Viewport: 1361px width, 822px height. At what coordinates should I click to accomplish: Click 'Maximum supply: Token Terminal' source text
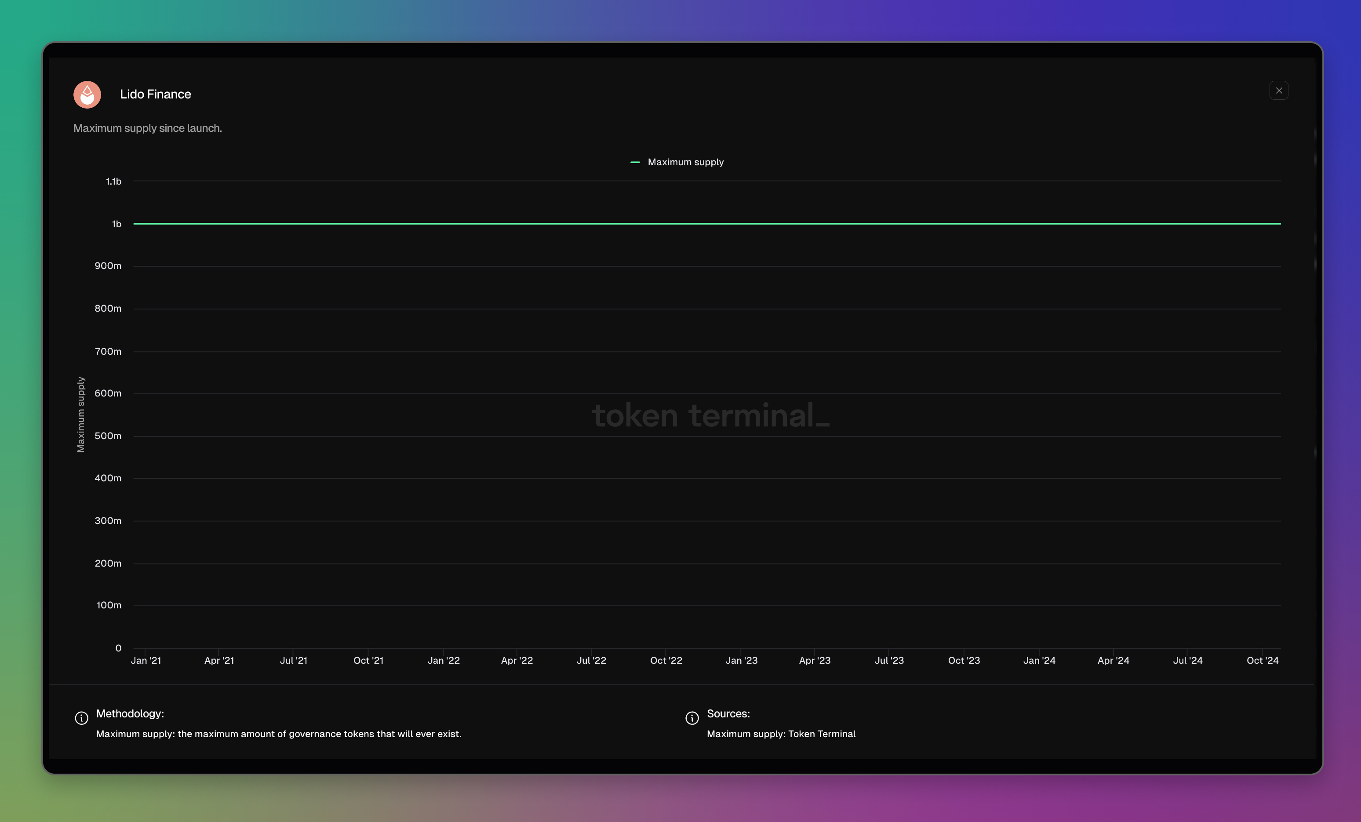coord(781,734)
